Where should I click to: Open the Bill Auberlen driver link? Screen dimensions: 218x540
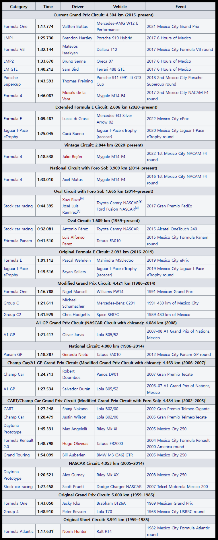point(74,455)
